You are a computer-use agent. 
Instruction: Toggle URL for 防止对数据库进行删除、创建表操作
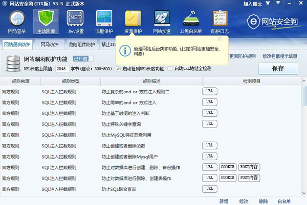click(x=209, y=178)
